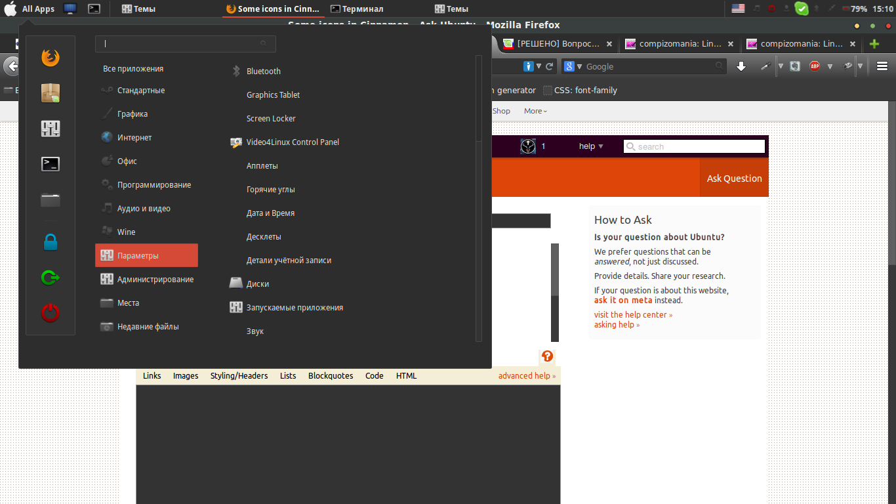This screenshot has height=504, width=896.
Task: Select the Администрирование category
Action: pyautogui.click(x=155, y=280)
